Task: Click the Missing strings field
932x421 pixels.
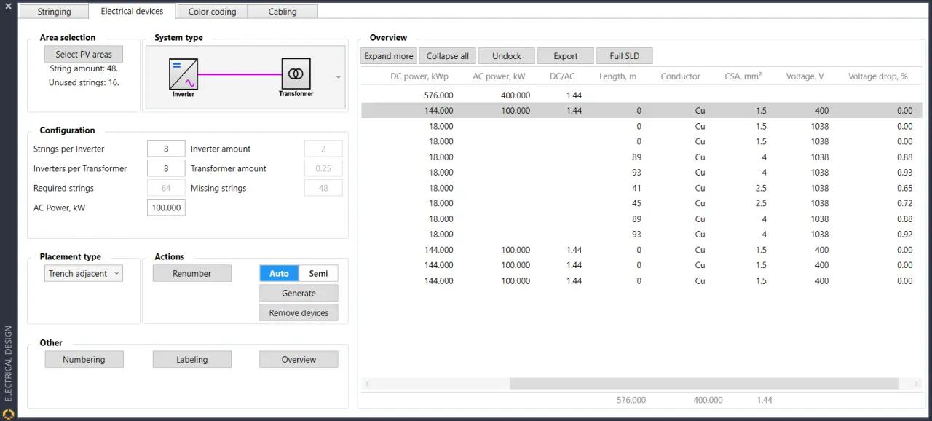Action: pyautogui.click(x=323, y=188)
